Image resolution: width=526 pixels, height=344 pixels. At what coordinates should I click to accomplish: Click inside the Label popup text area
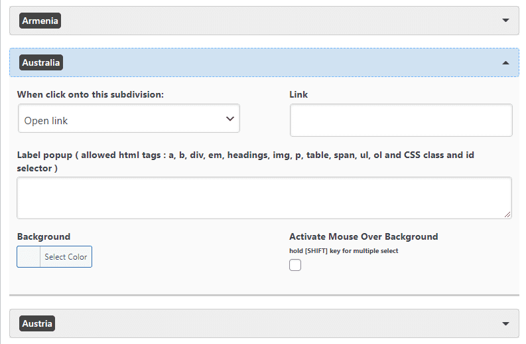264,197
